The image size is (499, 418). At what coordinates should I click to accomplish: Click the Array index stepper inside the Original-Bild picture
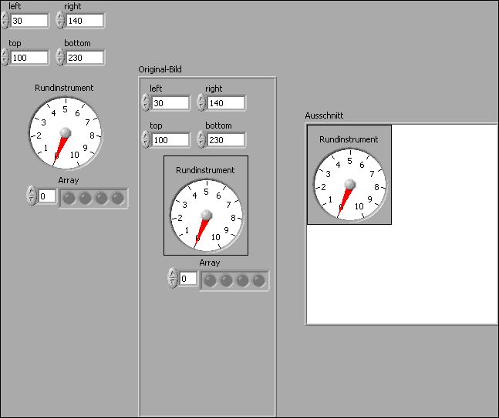click(172, 278)
